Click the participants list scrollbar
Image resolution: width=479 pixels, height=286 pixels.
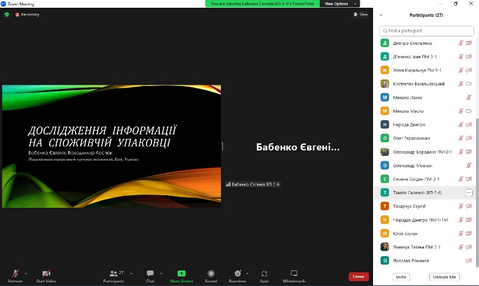[477, 192]
